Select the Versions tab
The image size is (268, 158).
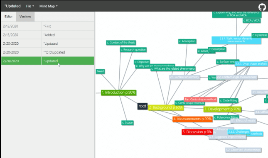tap(25, 17)
